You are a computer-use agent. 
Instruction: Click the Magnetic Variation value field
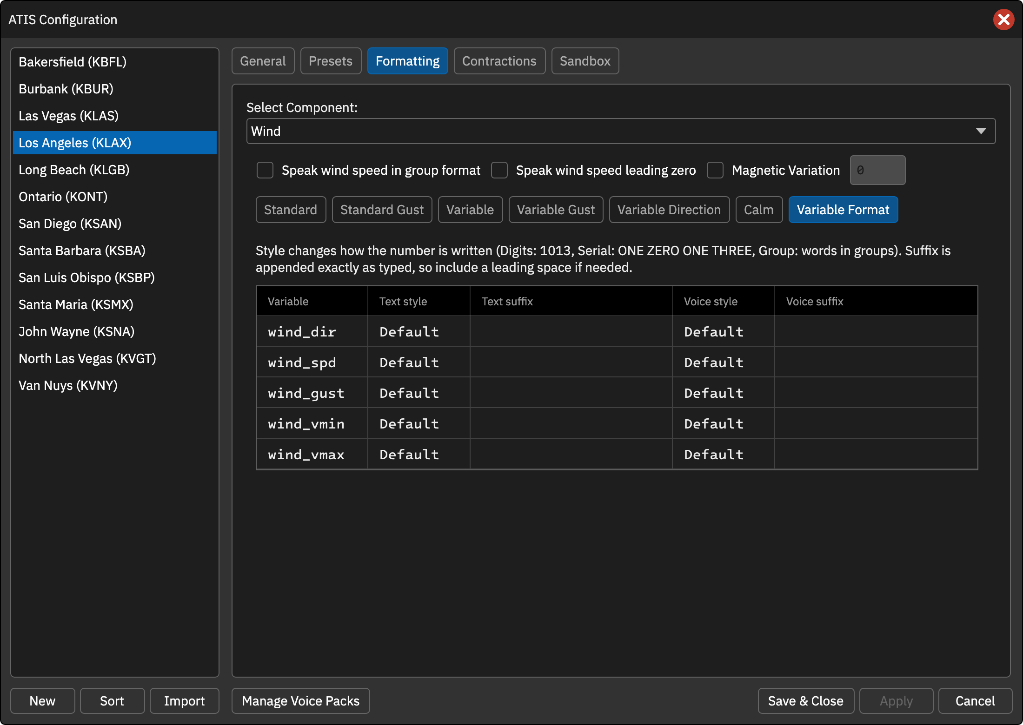[x=877, y=170]
